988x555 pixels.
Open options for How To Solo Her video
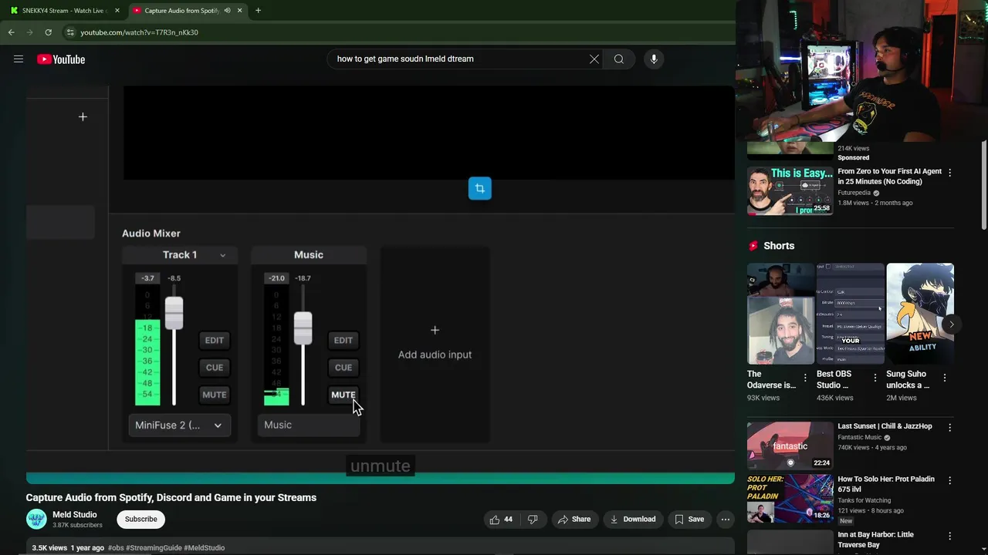[x=949, y=480]
